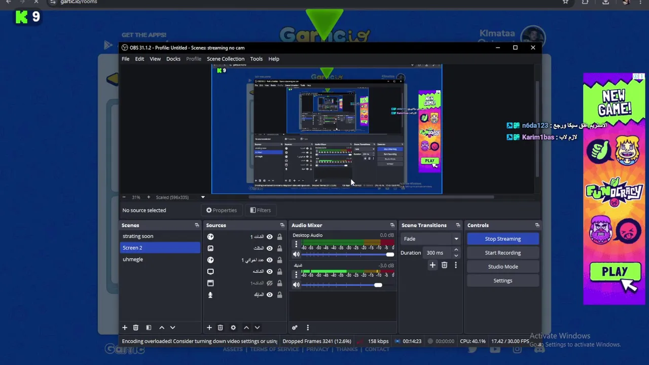Open المايك audio channel three-dot options

(x=296, y=275)
